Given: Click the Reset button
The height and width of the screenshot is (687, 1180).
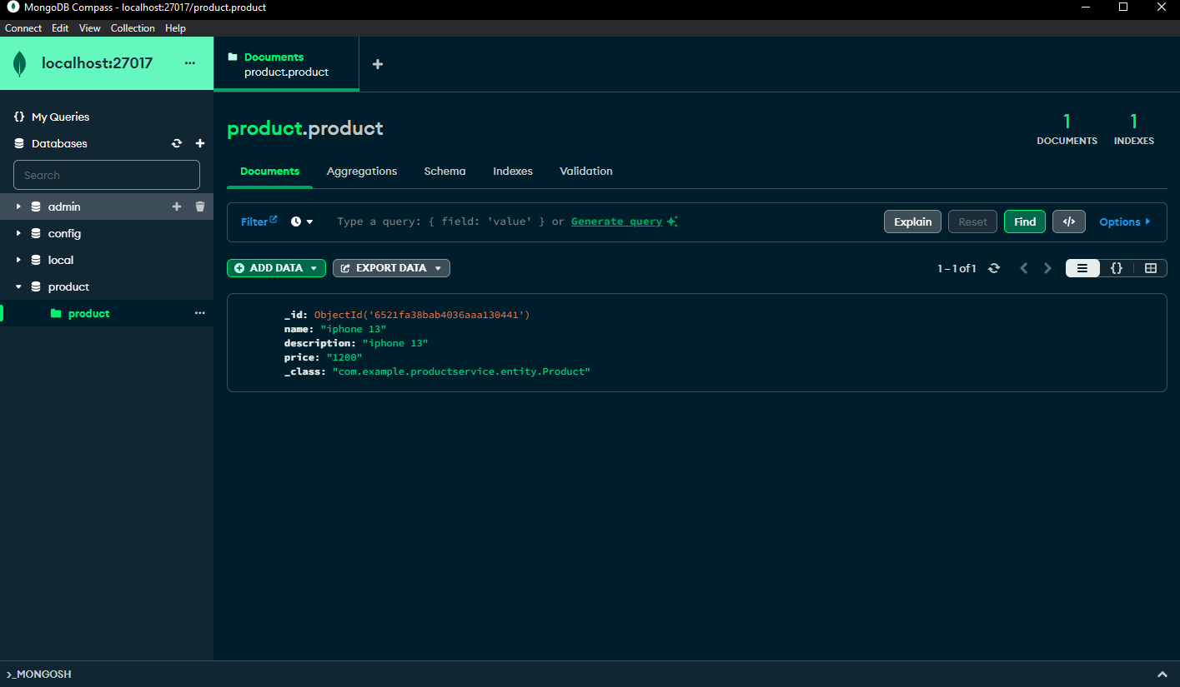Looking at the screenshot, I should tap(972, 222).
